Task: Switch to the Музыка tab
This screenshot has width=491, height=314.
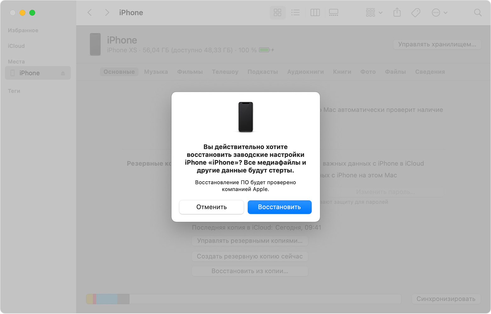Action: tap(156, 72)
